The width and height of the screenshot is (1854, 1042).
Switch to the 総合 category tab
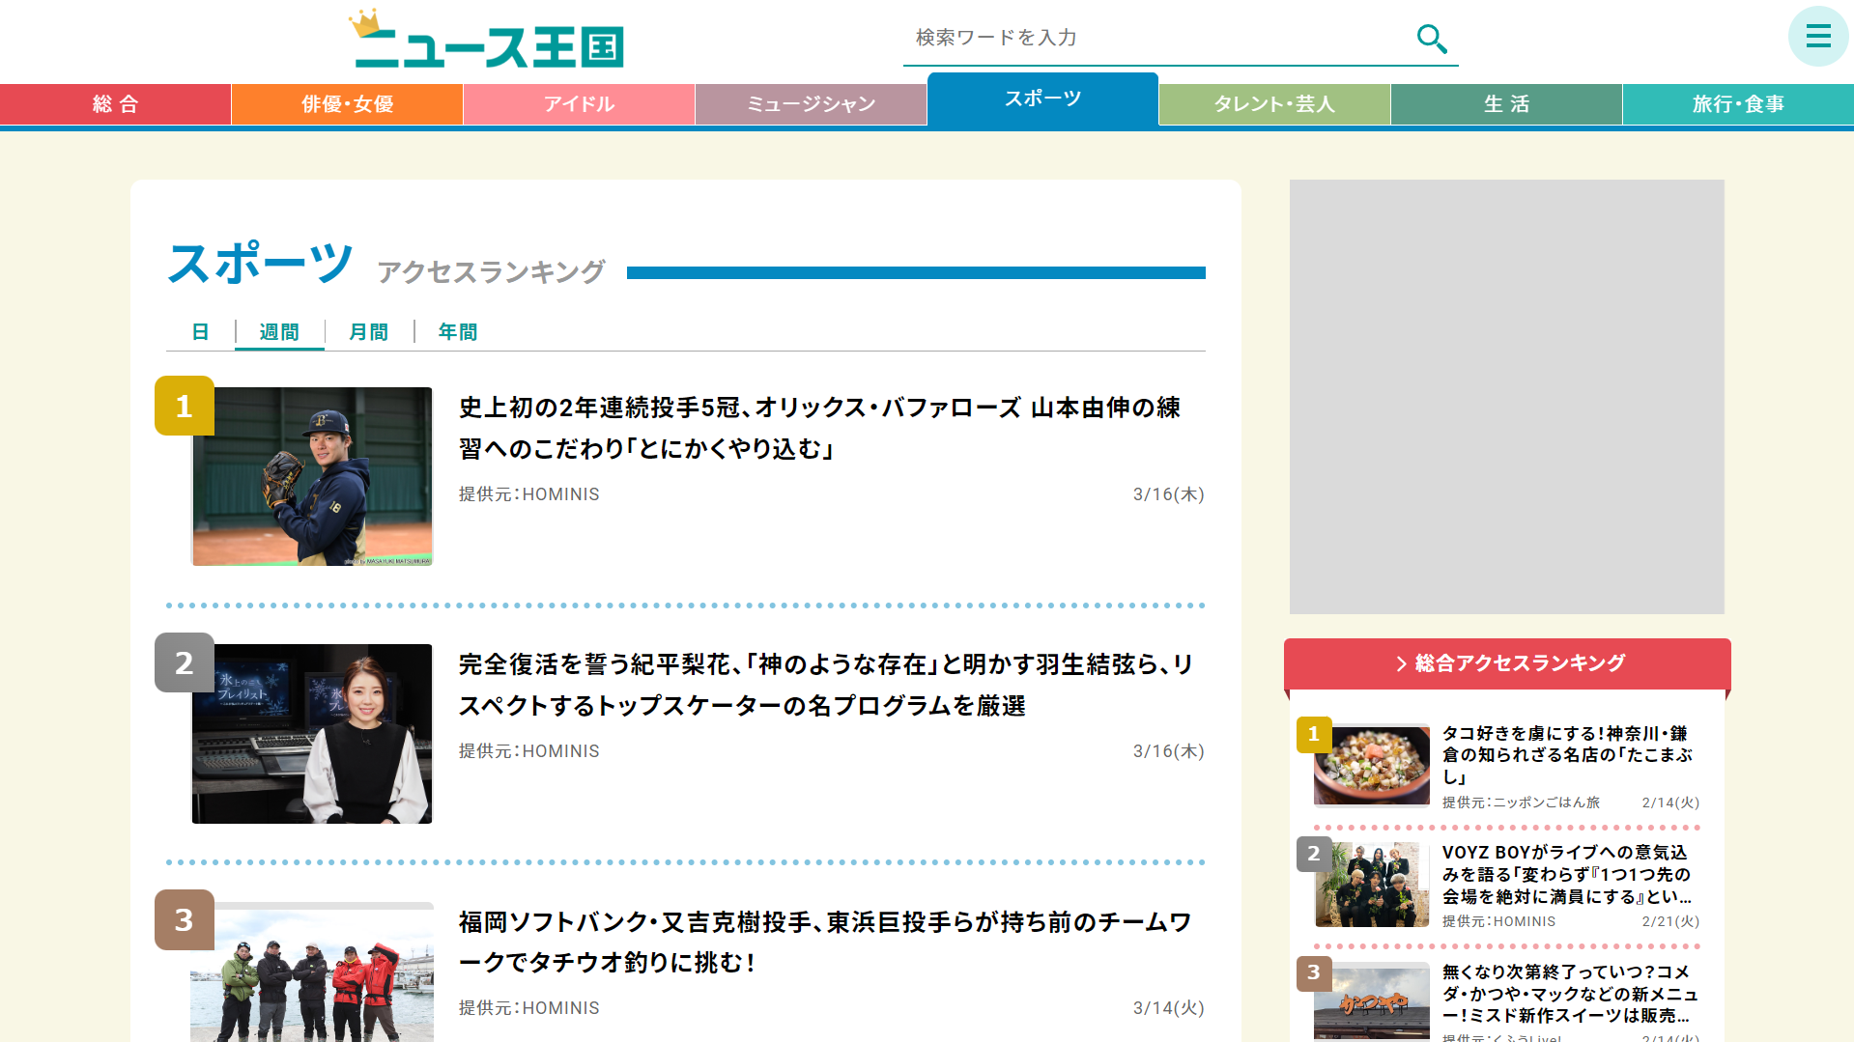click(x=116, y=104)
